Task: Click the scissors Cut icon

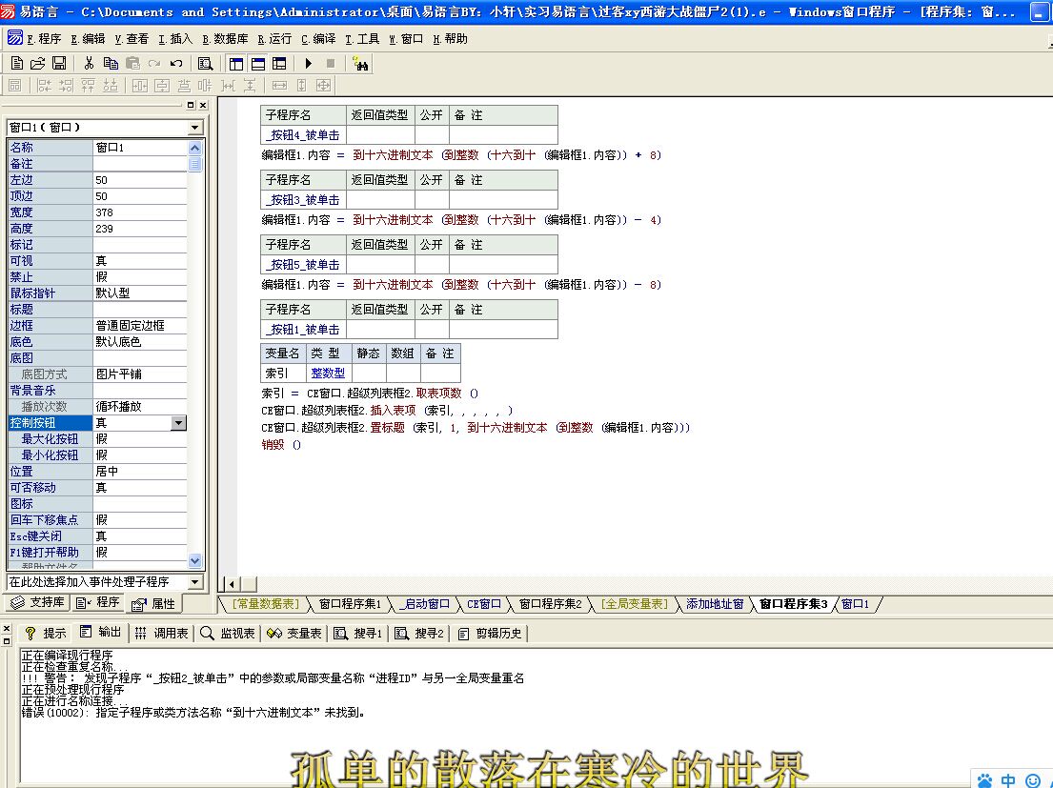Action: [89, 64]
